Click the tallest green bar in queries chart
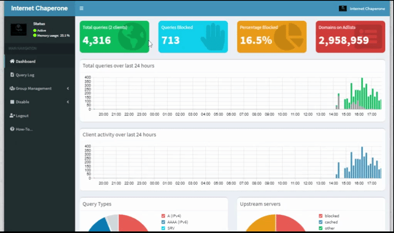The height and width of the screenshot is (233, 394). (x=362, y=93)
